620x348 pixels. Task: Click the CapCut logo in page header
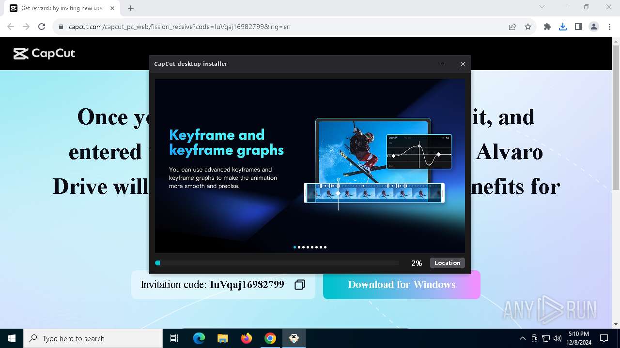(44, 53)
